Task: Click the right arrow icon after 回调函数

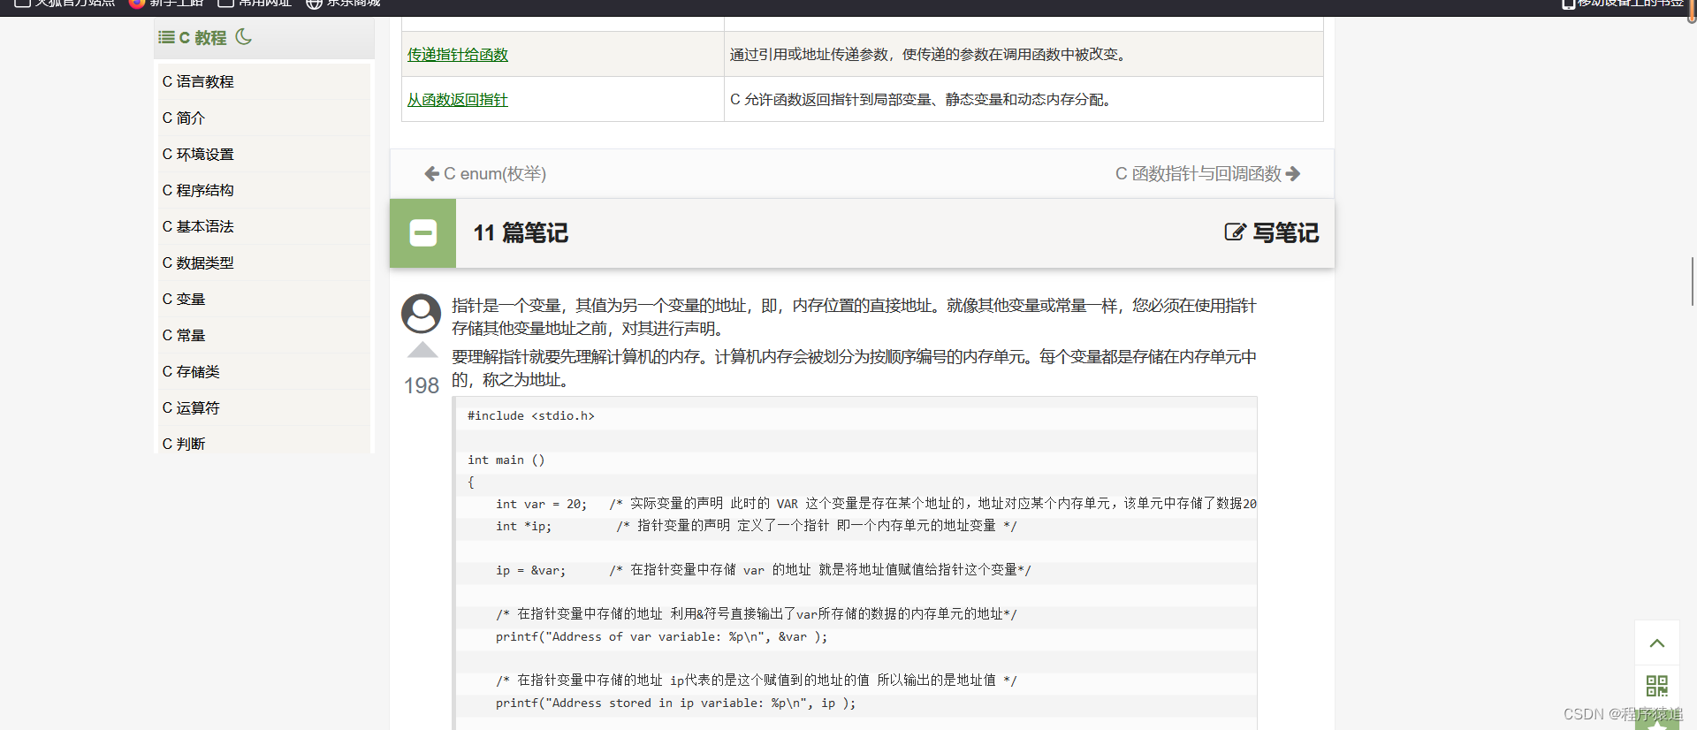Action: click(x=1293, y=174)
